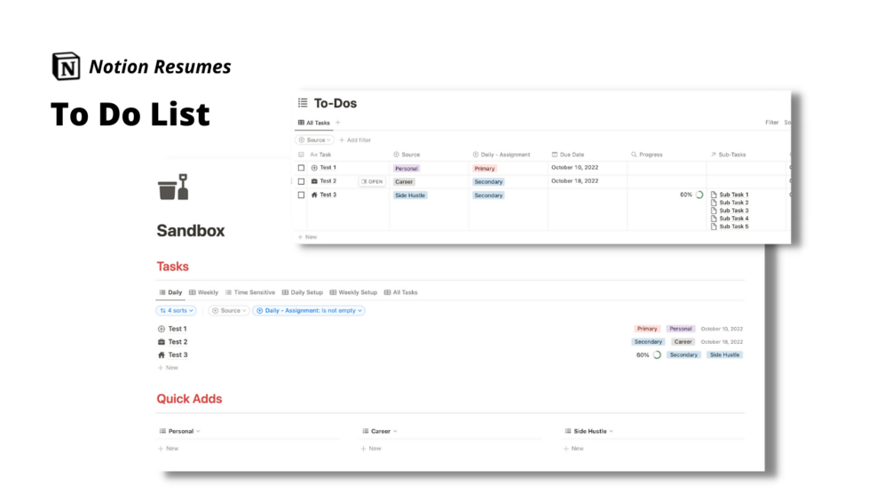The image size is (892, 502).
Task: Switch to the Daily Setup tab
Action: [302, 292]
